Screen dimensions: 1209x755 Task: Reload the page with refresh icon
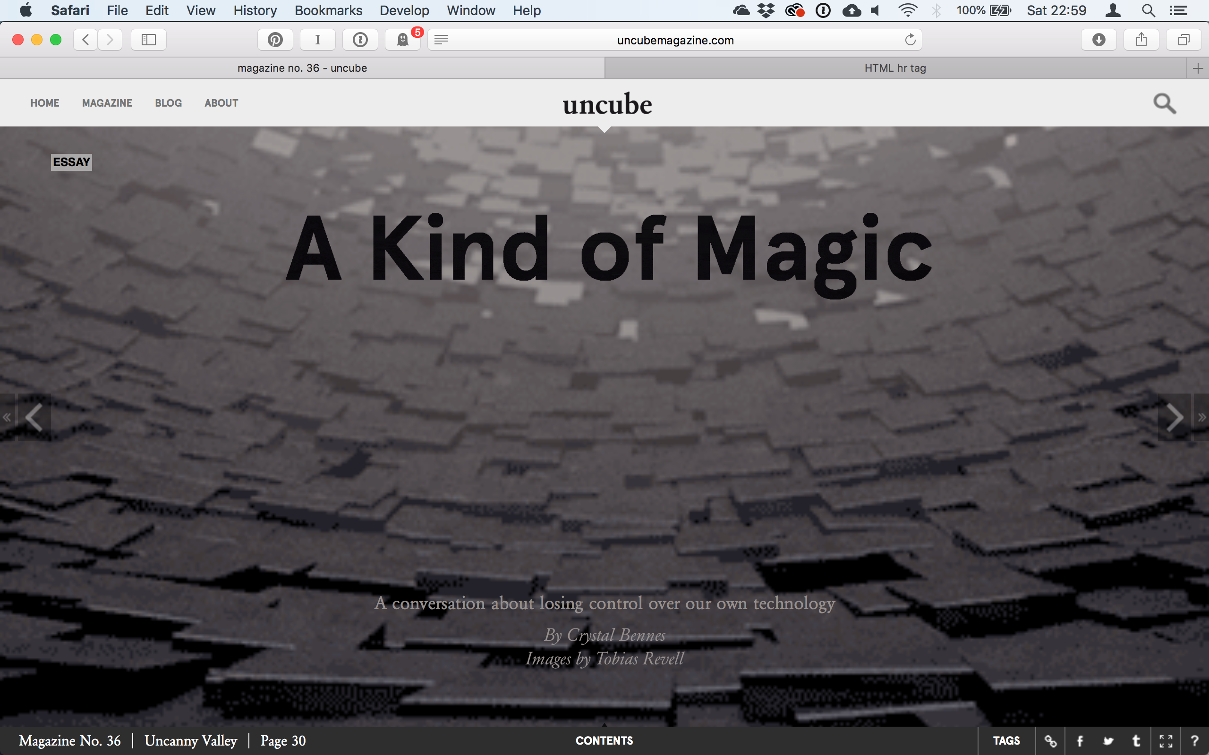[x=910, y=40]
